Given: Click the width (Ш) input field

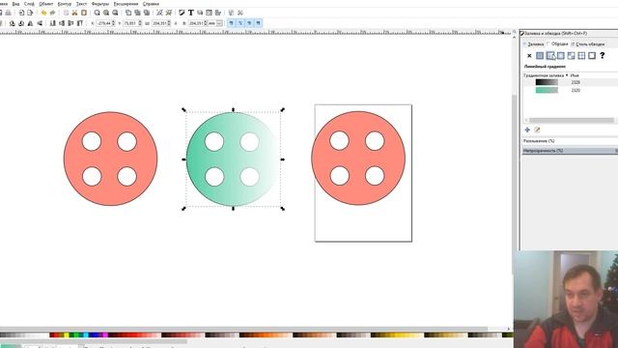Looking at the screenshot, I should [x=161, y=23].
